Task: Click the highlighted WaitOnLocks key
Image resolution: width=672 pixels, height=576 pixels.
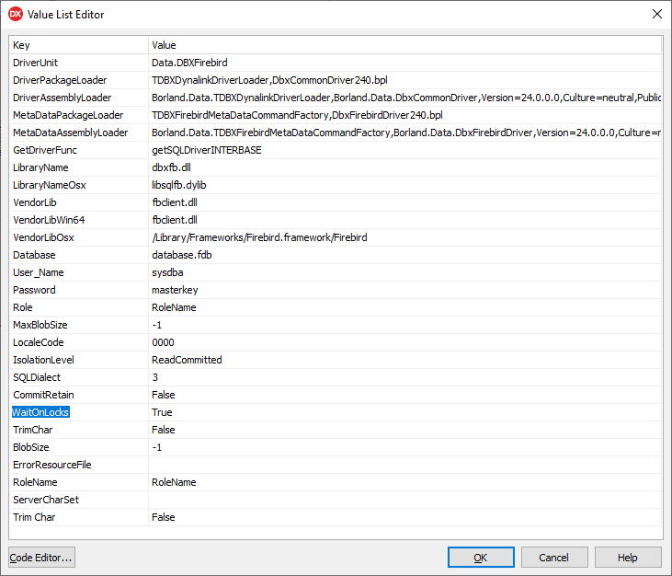Action: [x=79, y=412]
